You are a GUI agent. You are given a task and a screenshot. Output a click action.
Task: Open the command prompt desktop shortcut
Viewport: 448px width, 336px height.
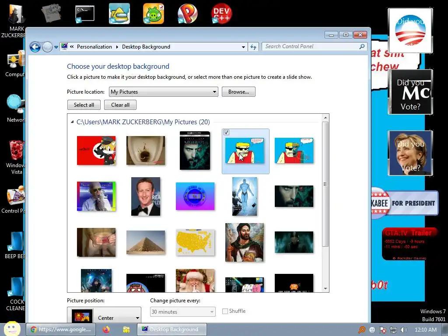tap(85, 14)
